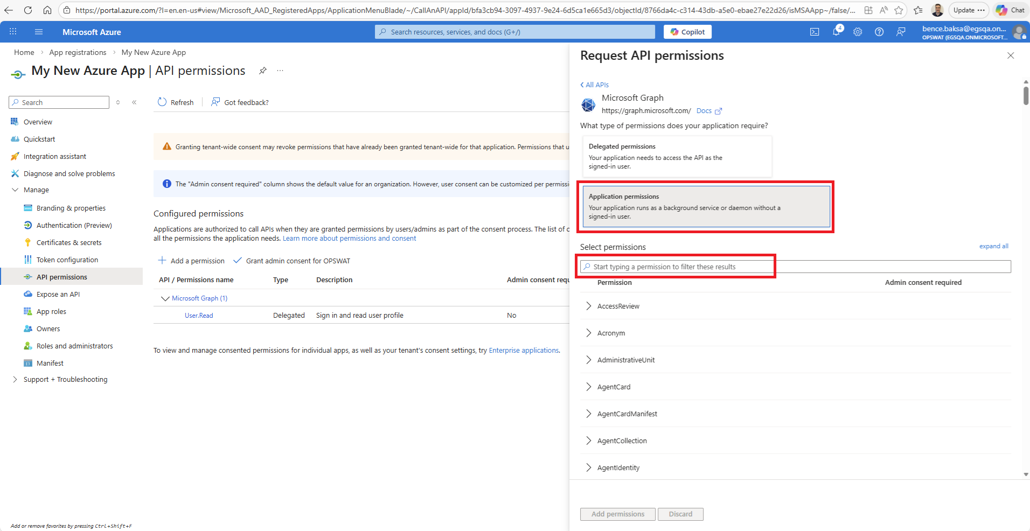Click the Read aloud icon in address bar
The image size is (1030, 531).
pos(883,10)
